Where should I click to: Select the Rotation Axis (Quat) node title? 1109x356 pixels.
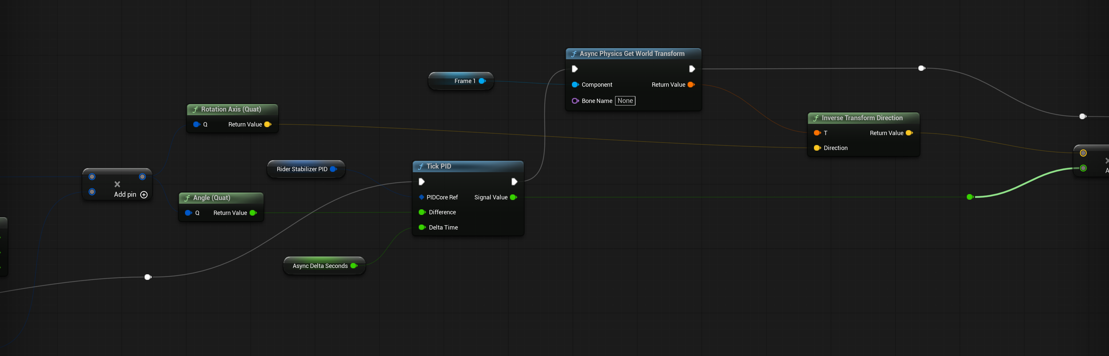231,110
